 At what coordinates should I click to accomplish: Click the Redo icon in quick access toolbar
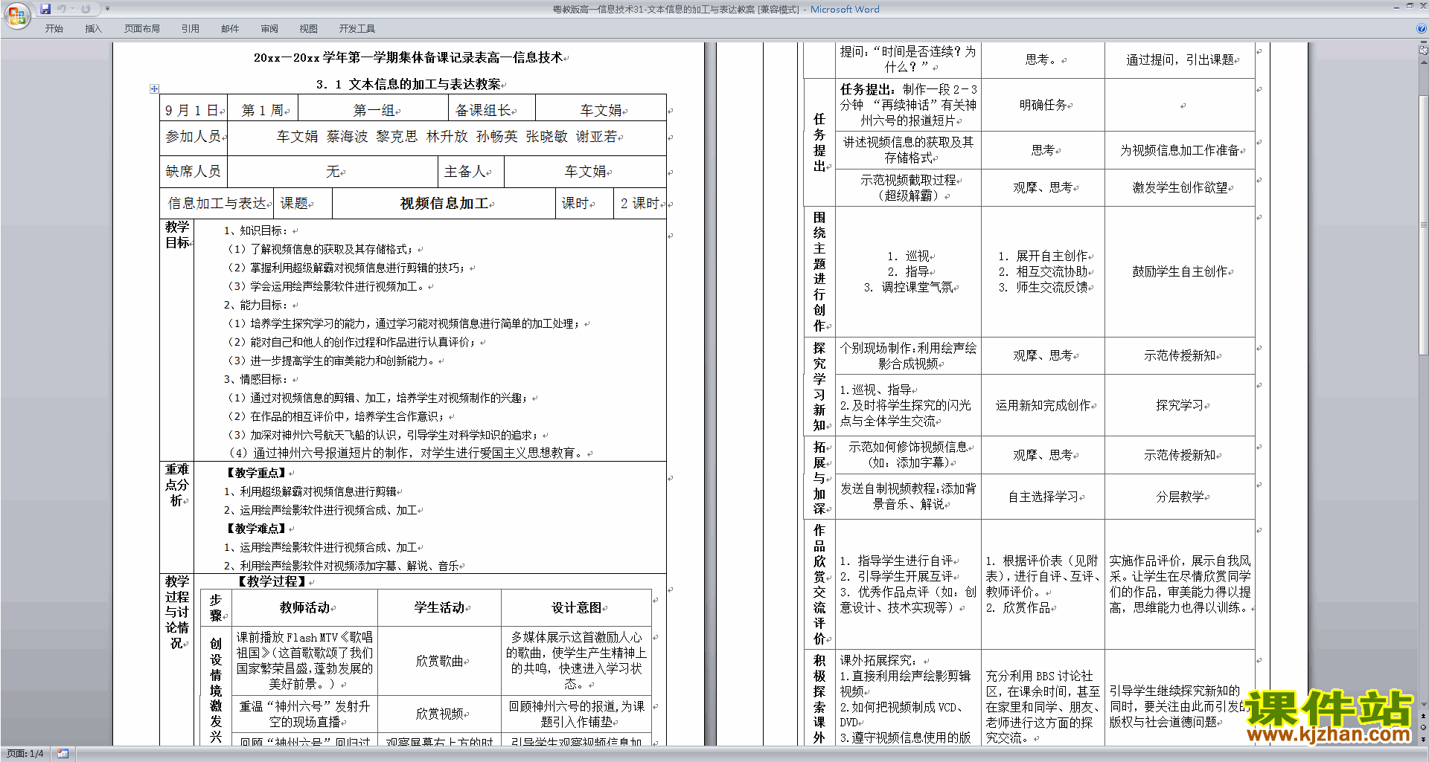click(x=86, y=9)
